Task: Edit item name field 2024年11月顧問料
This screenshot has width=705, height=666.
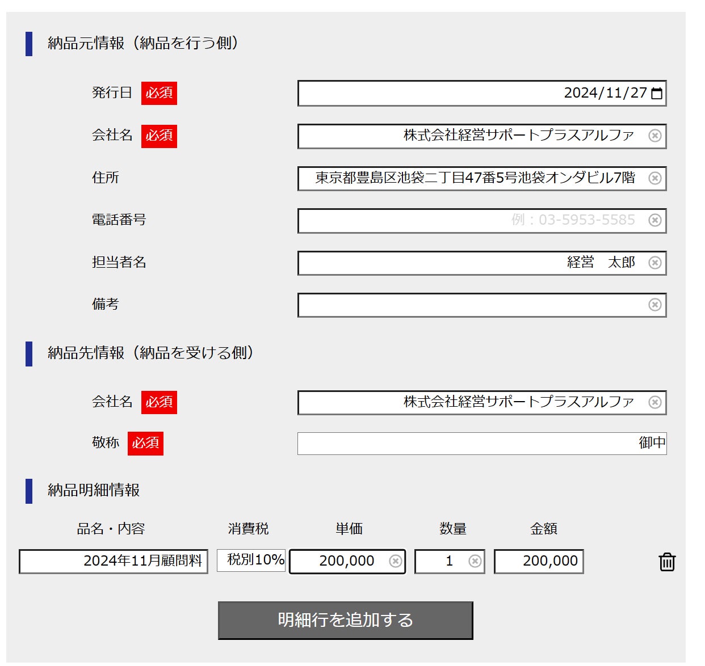Action: [x=114, y=561]
